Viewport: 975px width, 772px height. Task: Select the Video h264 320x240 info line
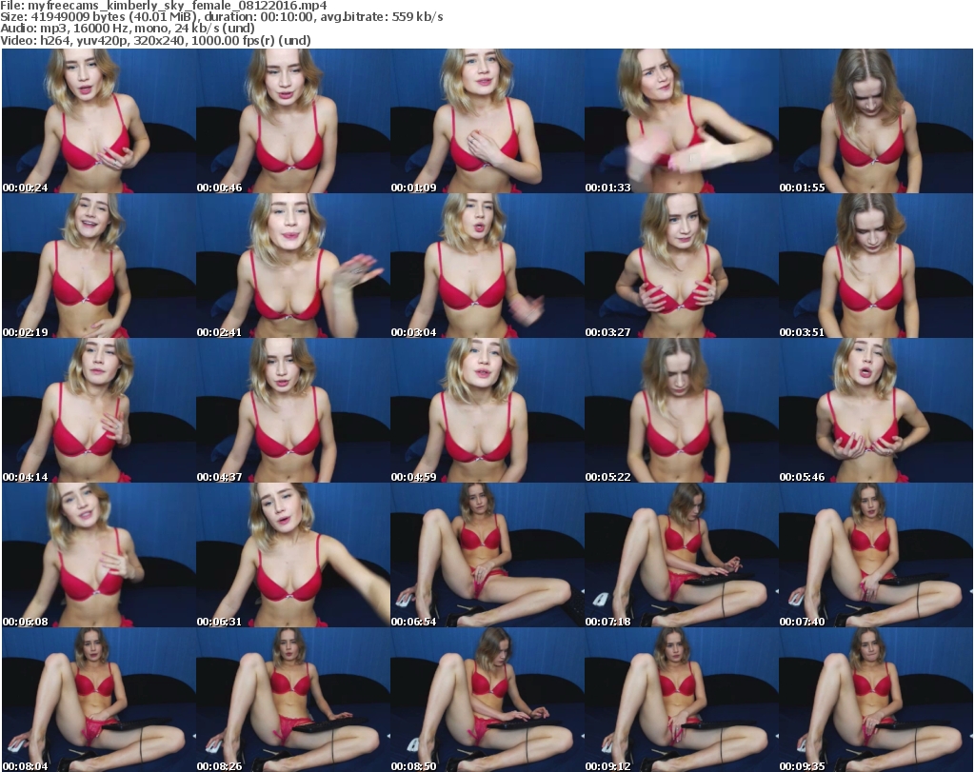155,40
